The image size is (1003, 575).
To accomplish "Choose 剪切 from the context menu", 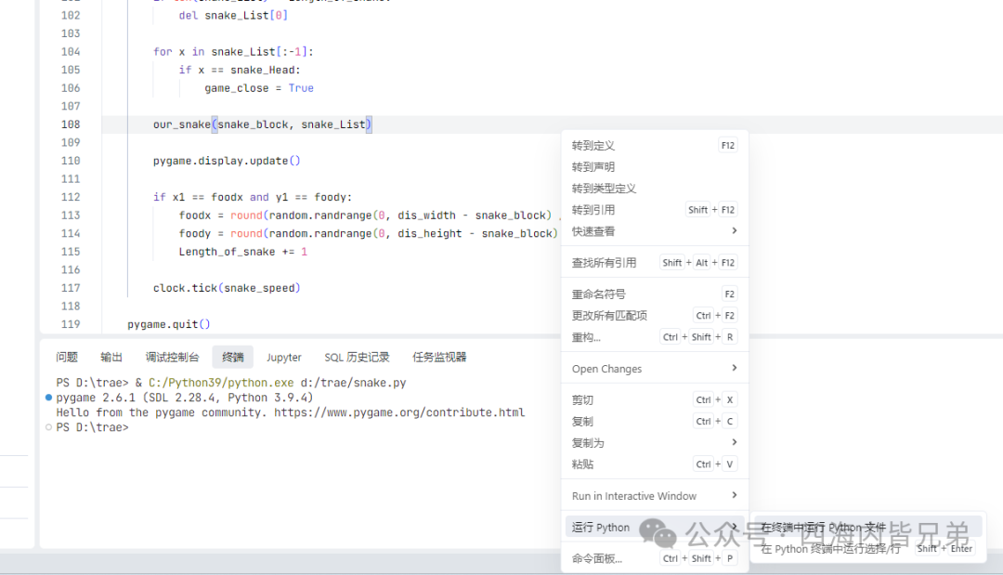I will (655, 399).
